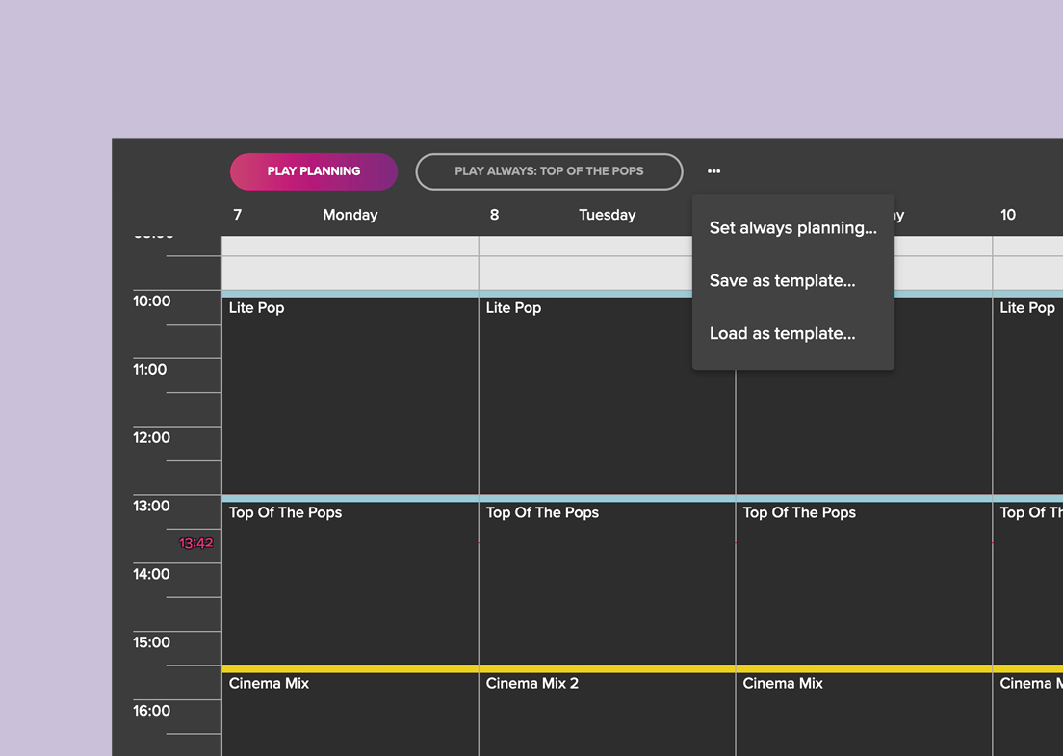1063x756 pixels.
Task: Select Play Always: Top of the Pops
Action: coord(549,171)
